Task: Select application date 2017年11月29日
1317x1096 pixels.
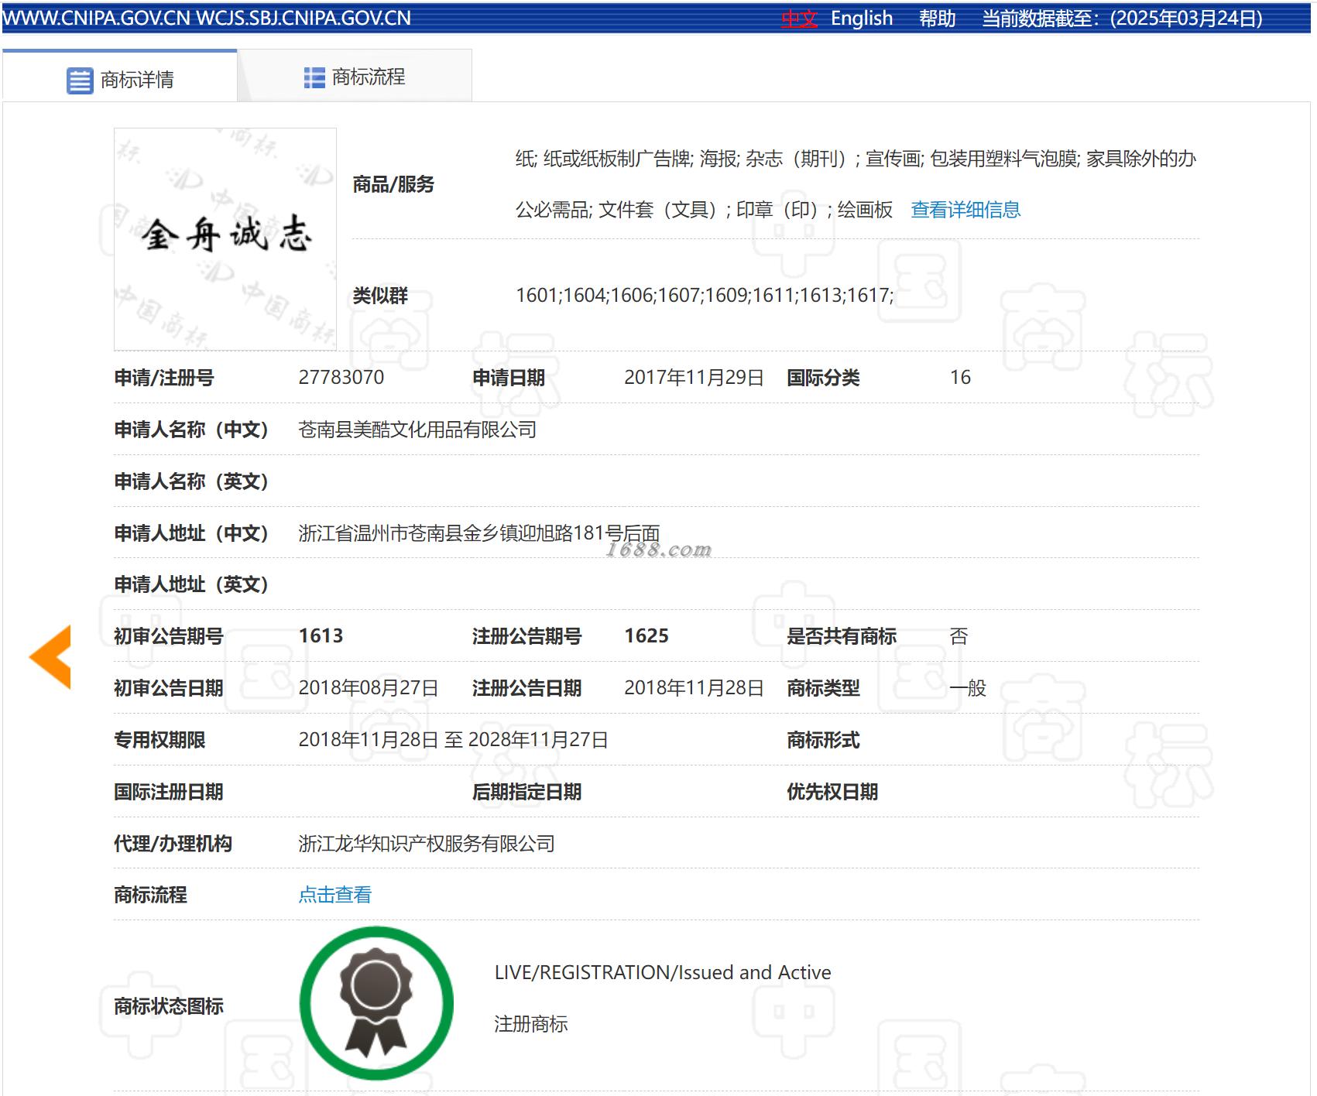Action: point(695,378)
